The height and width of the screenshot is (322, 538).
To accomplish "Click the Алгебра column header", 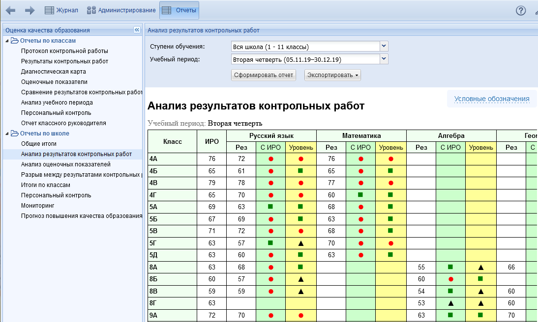I will 451,135.
